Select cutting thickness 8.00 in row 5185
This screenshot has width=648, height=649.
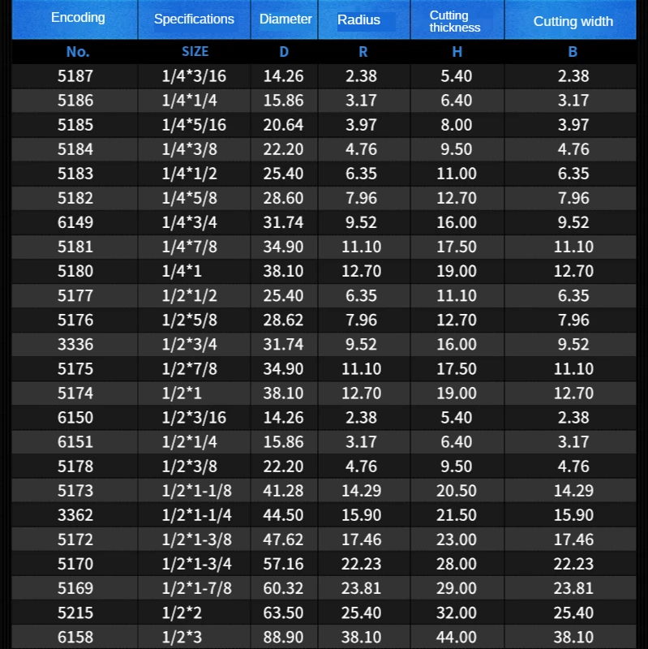[457, 125]
